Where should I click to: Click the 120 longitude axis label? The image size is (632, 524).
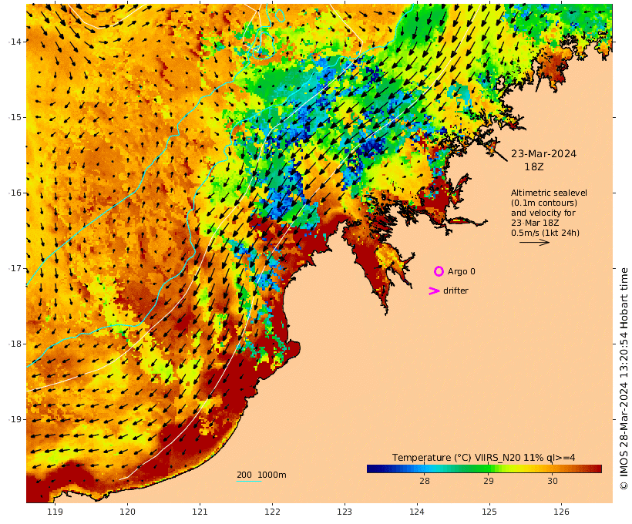(127, 512)
